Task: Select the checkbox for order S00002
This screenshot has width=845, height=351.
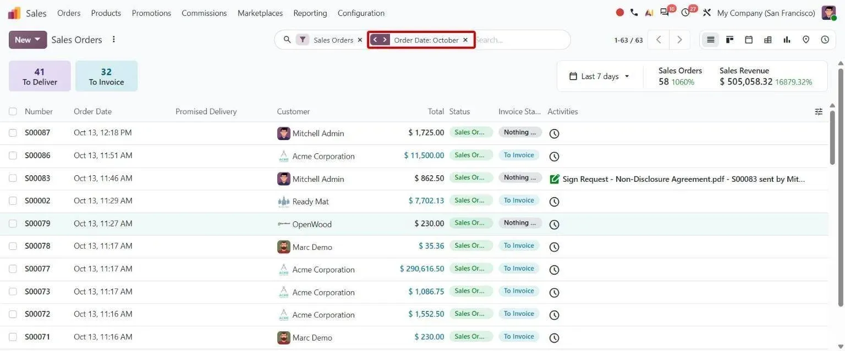Action: coord(13,201)
